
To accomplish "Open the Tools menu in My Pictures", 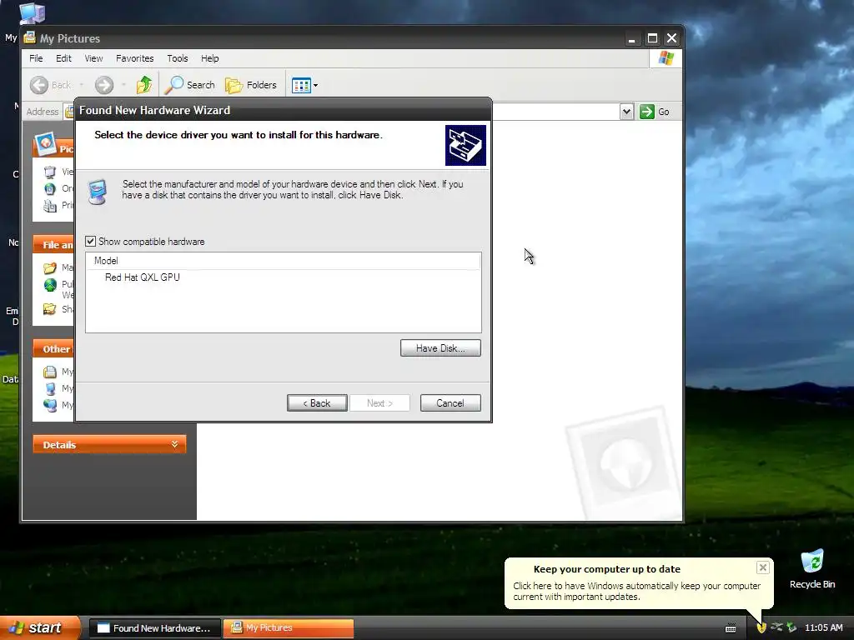I will pos(177,58).
